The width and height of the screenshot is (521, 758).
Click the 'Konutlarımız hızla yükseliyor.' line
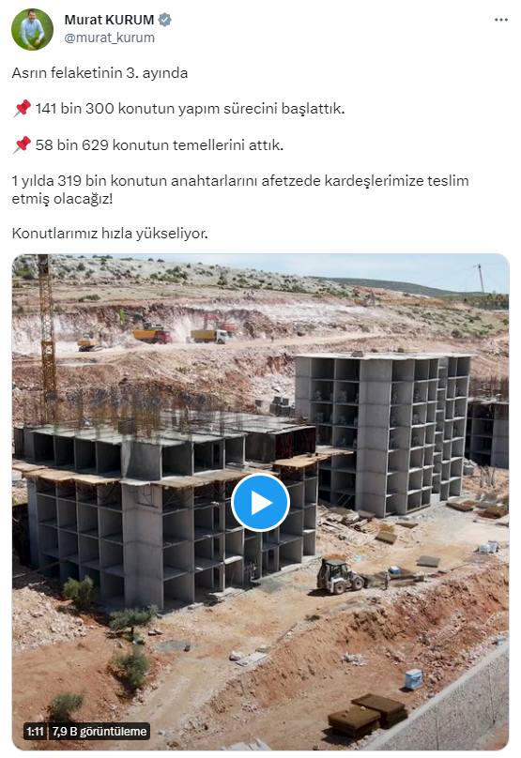[110, 234]
